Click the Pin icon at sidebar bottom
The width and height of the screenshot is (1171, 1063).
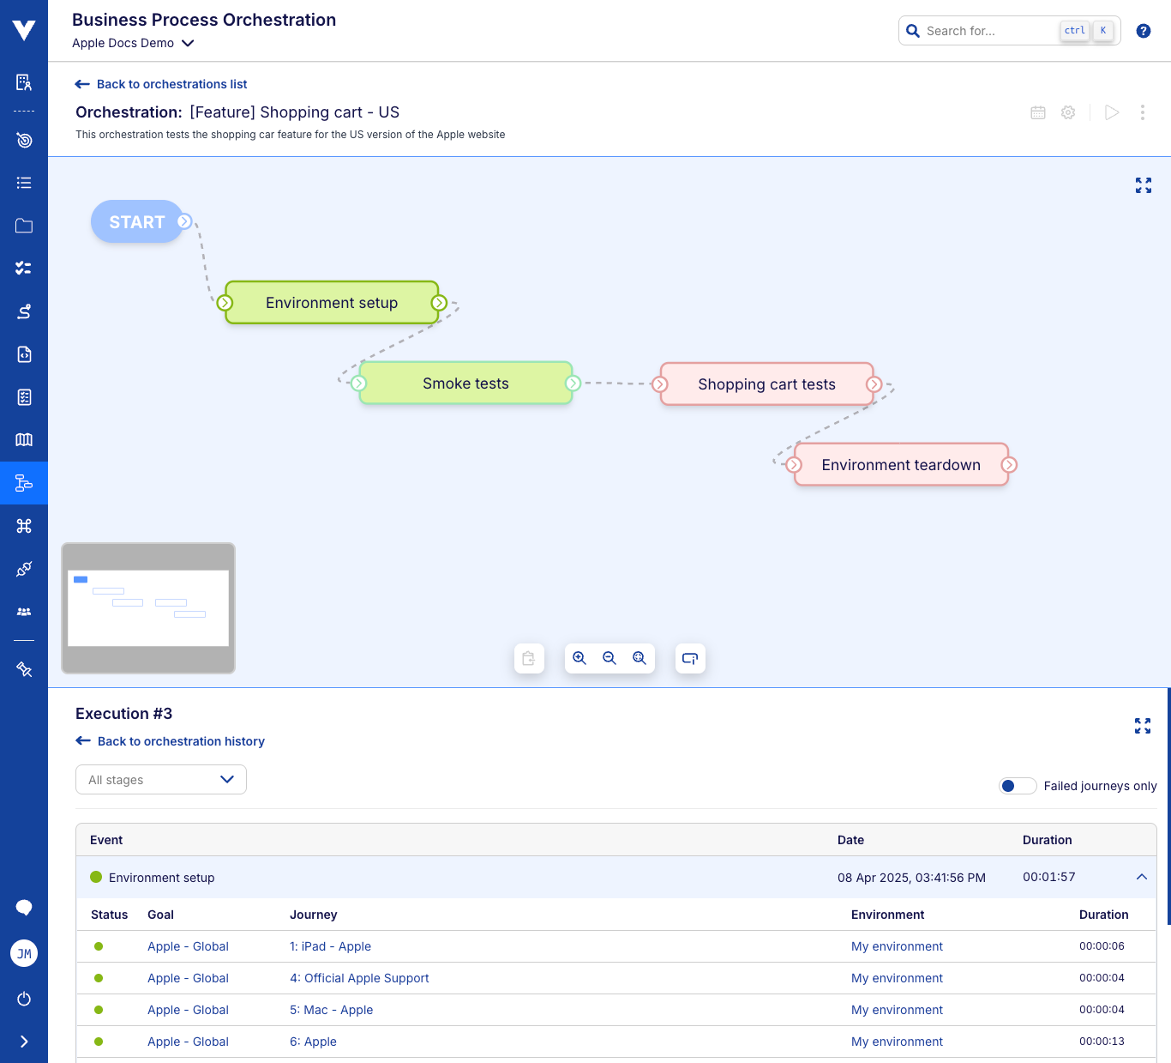coord(23,669)
